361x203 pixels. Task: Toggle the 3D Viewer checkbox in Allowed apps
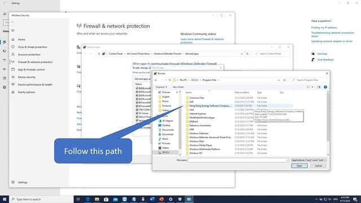click(137, 113)
